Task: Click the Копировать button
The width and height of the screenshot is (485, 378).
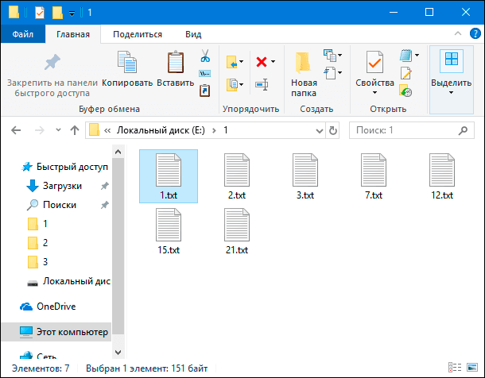Action: (127, 69)
